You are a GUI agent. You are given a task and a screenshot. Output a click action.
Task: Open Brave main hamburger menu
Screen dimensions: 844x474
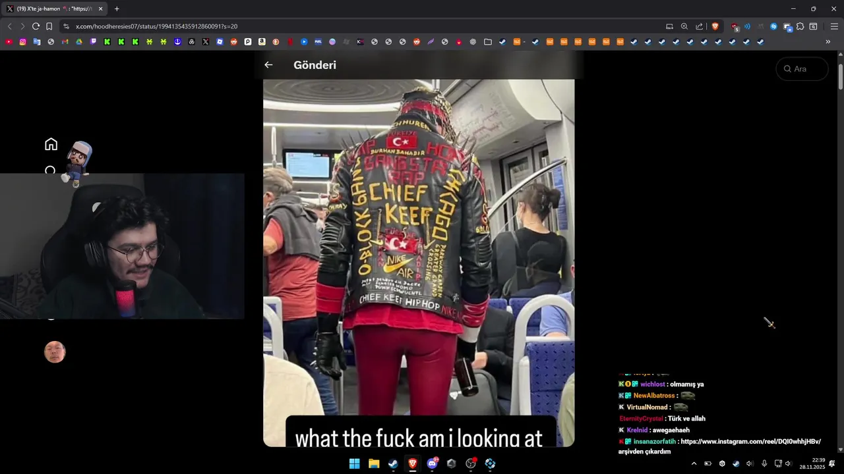pyautogui.click(x=834, y=26)
